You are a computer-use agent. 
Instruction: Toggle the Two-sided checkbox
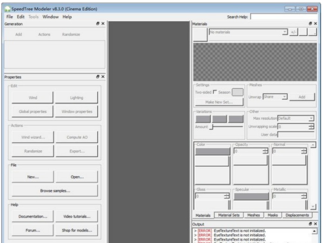coord(215,92)
